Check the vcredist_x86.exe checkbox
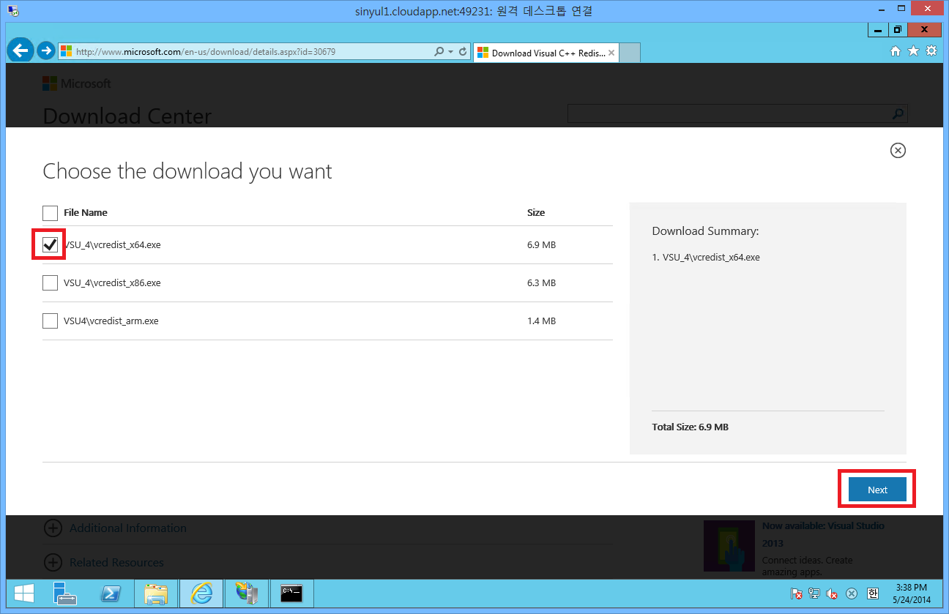 click(50, 283)
